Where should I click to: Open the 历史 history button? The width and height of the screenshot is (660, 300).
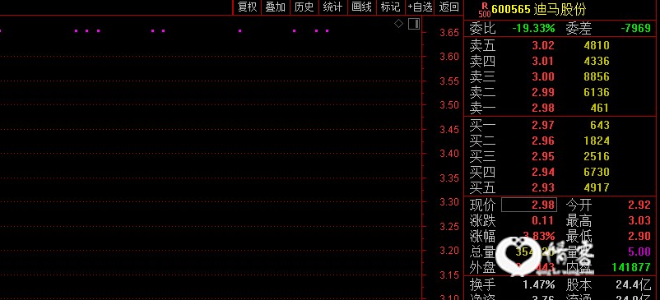304,7
